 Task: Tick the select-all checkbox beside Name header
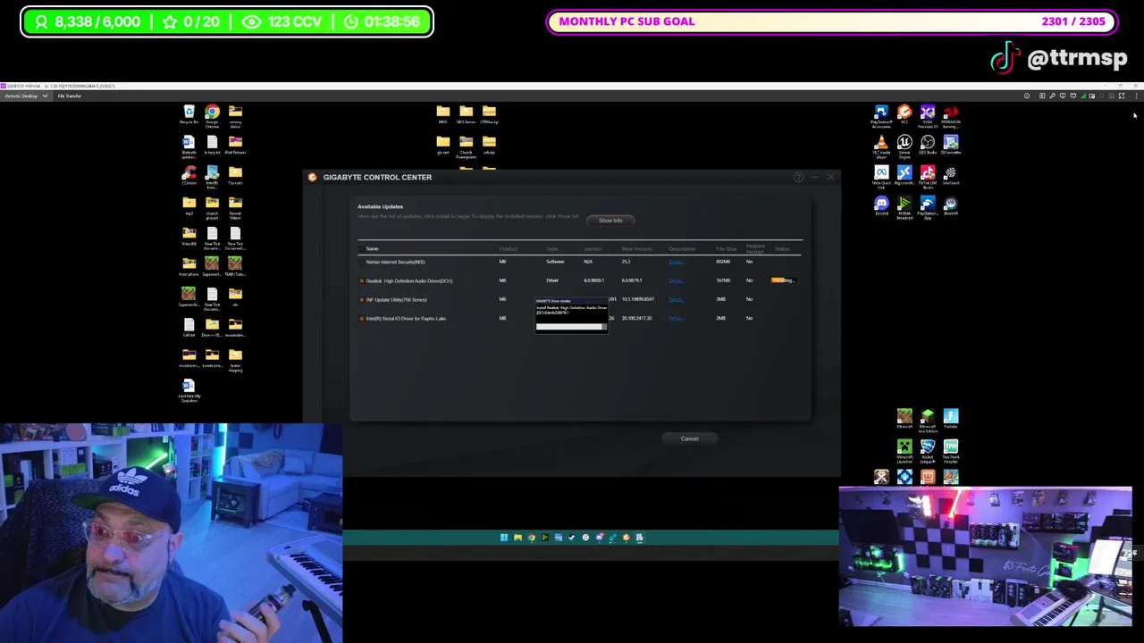click(x=361, y=248)
